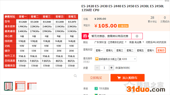Image resolution: width=170 pixels, height=95 pixels.
Task: Open the 28 累计评论 reviews count
Action: point(152,20)
